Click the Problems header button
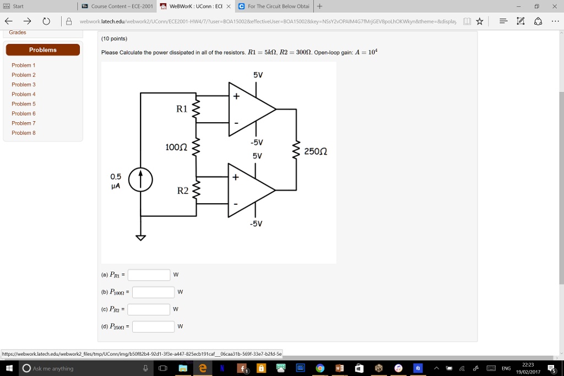Image resolution: width=564 pixels, height=376 pixels. click(43, 50)
